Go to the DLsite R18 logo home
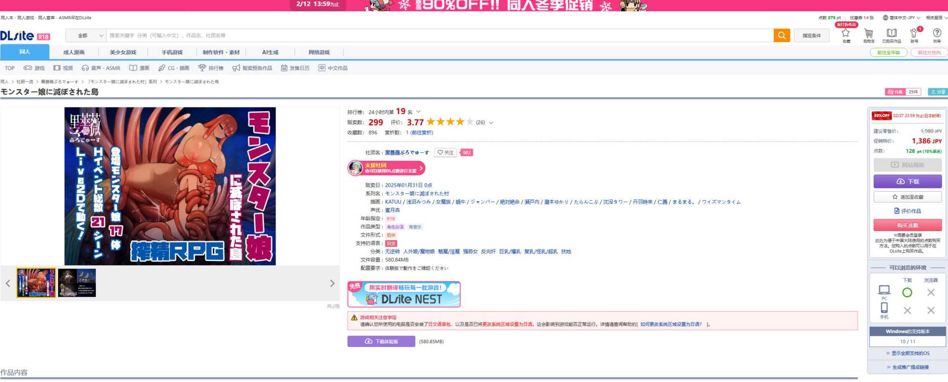Screen dimensions: 948x382 pyautogui.click(x=25, y=35)
